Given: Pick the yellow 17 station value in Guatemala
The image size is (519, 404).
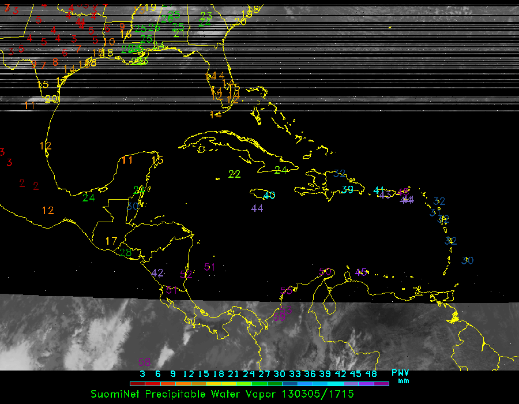Looking at the screenshot, I should pos(111,241).
